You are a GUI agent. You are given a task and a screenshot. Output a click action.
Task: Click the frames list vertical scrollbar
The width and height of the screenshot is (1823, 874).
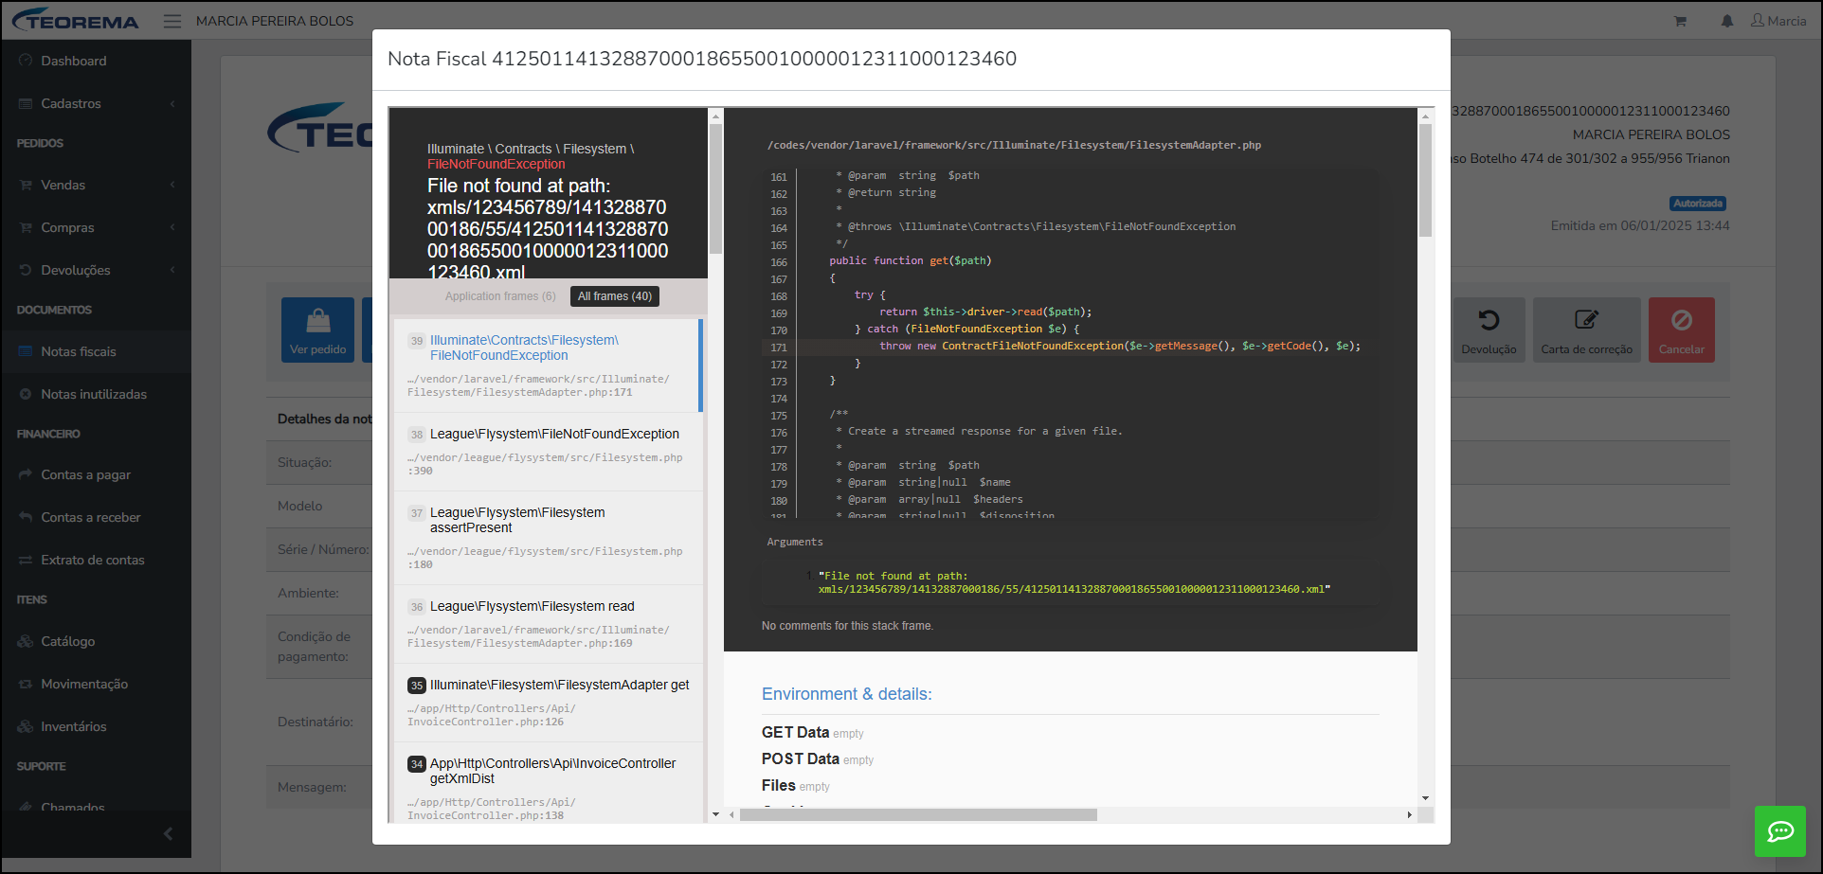coord(715,189)
